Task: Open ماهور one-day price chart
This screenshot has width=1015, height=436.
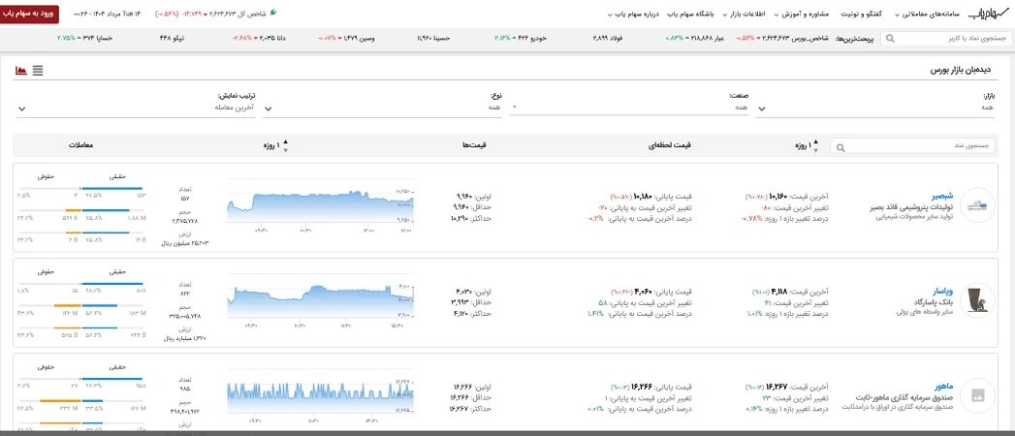Action: [321, 396]
